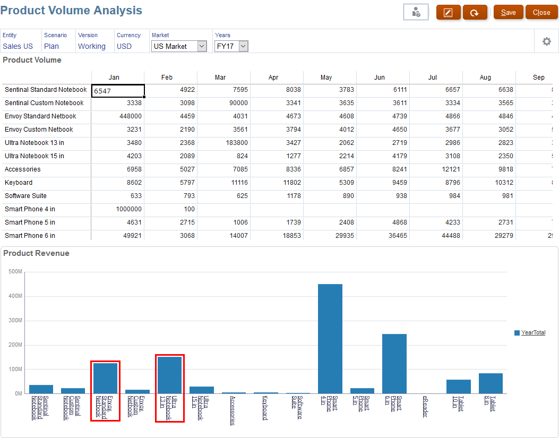
Task: Click the Save button
Action: [508, 12]
